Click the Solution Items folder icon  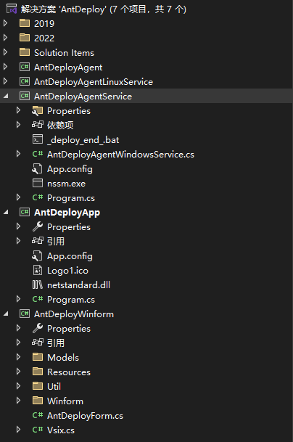[25, 52]
